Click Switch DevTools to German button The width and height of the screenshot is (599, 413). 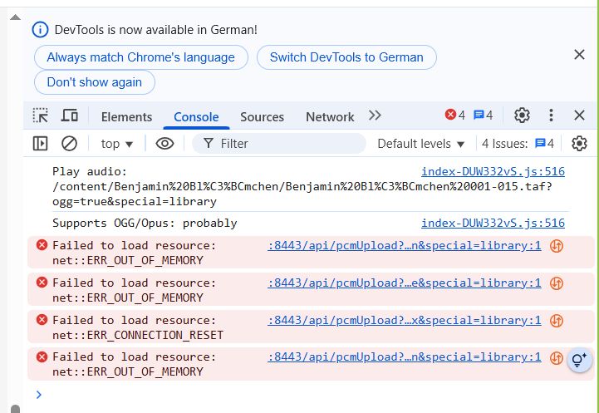346,57
